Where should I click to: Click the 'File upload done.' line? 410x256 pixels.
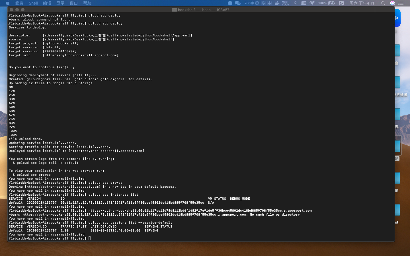pos(26,139)
